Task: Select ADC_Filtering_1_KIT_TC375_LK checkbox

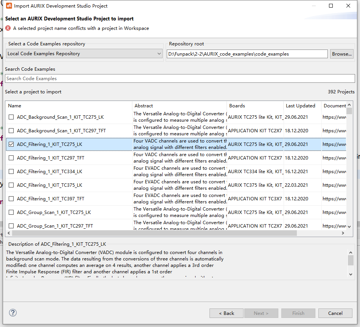Action: [11, 185]
